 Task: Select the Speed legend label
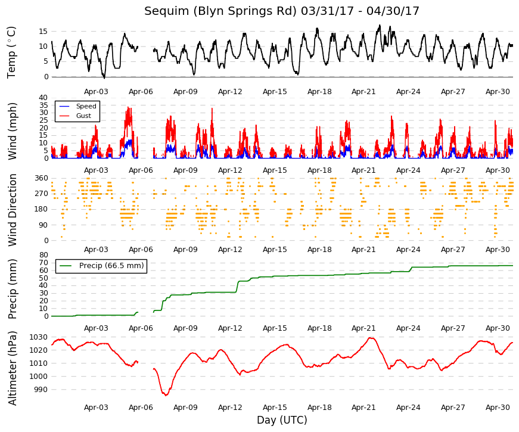click(x=86, y=106)
